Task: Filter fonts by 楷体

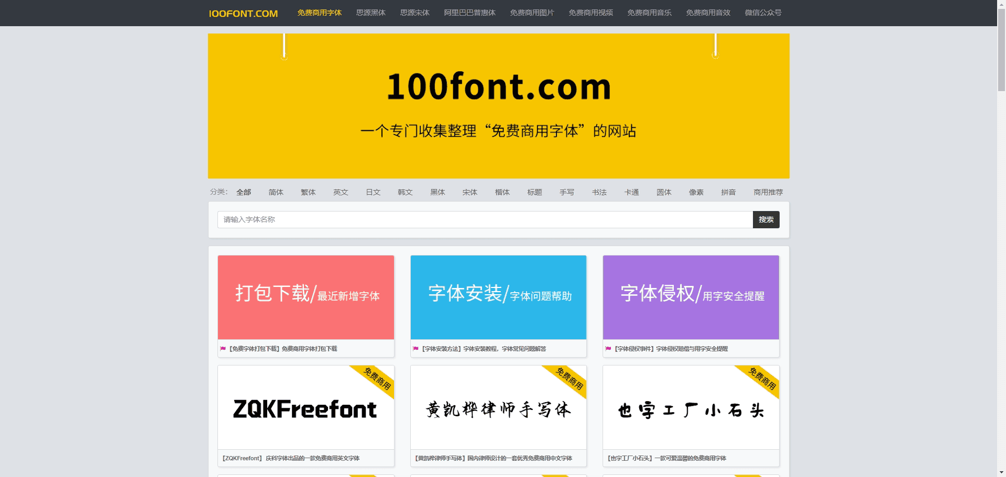Action: (x=502, y=192)
